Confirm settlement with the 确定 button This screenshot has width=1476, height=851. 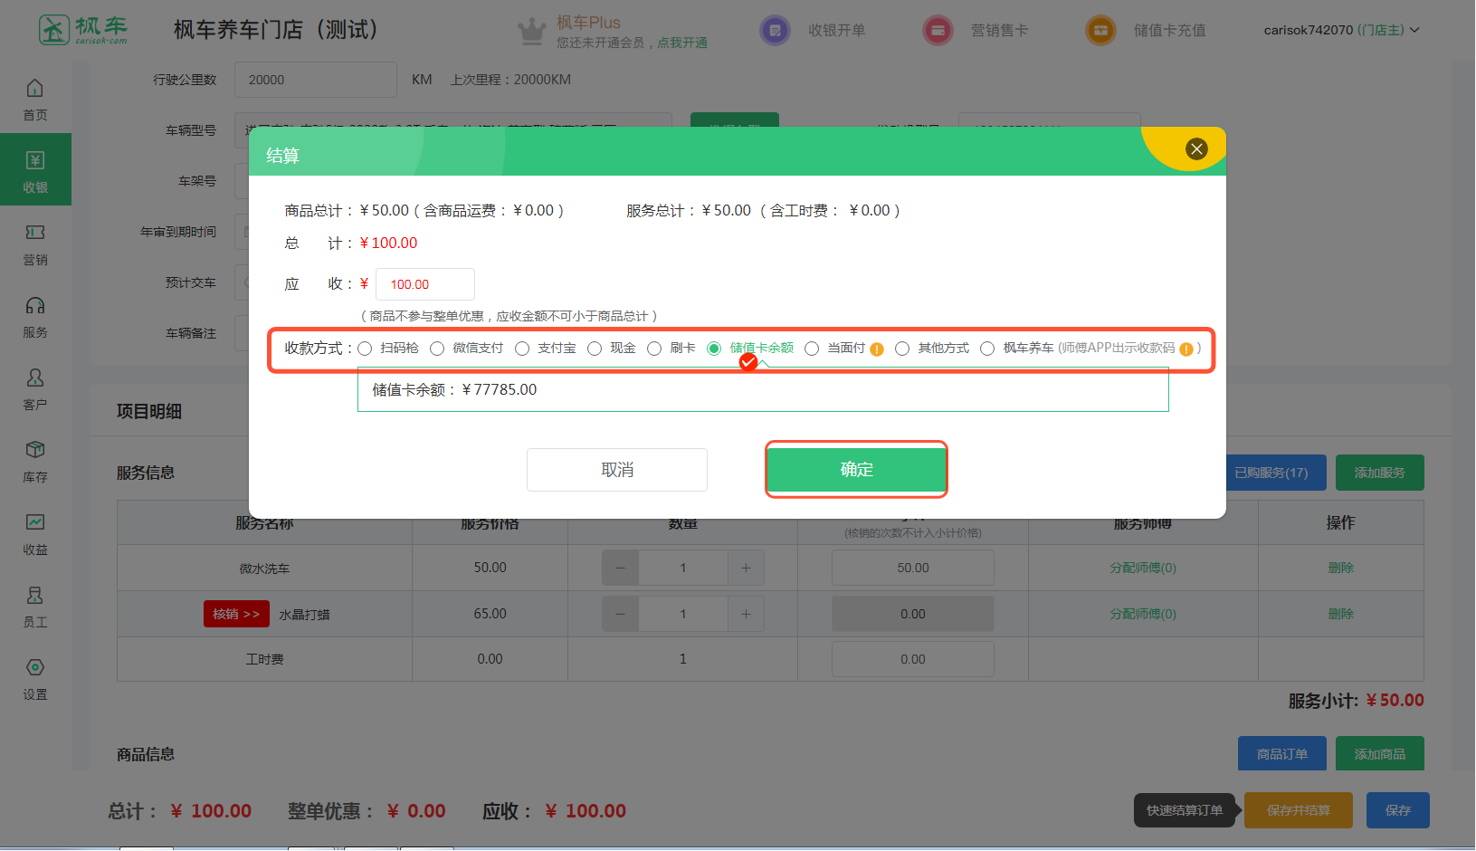click(x=856, y=469)
